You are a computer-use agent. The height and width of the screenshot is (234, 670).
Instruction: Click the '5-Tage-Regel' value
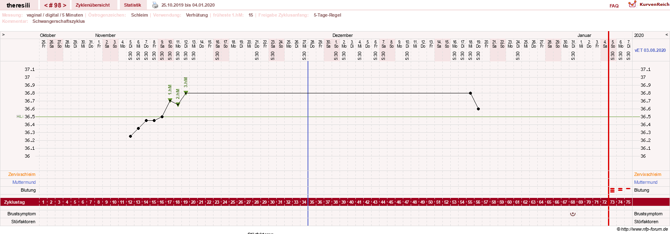328,15
